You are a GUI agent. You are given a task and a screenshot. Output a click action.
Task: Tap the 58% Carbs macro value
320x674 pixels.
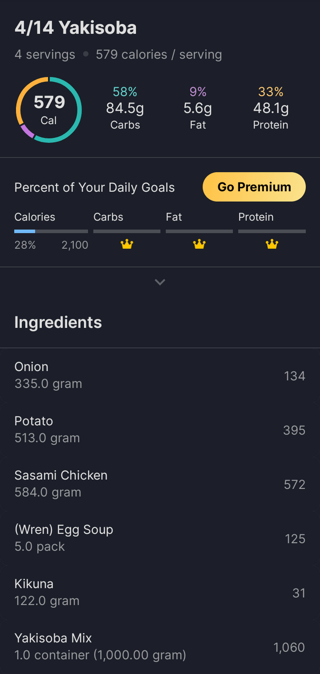[125, 108]
